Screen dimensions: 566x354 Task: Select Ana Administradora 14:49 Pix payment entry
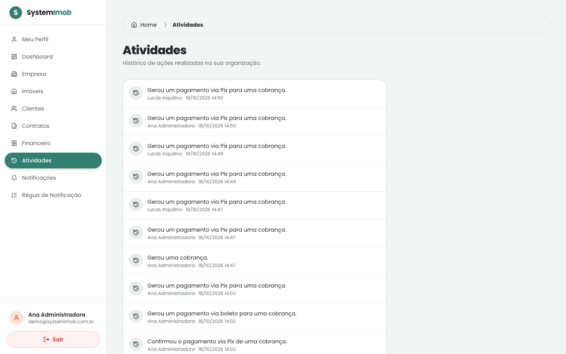click(x=255, y=177)
